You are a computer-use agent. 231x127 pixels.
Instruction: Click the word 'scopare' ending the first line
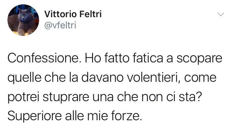[199, 59]
